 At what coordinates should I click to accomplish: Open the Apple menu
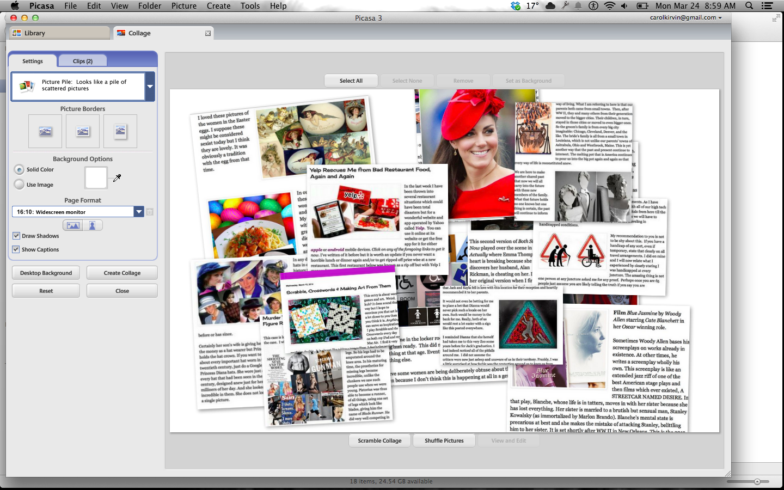(x=15, y=5)
